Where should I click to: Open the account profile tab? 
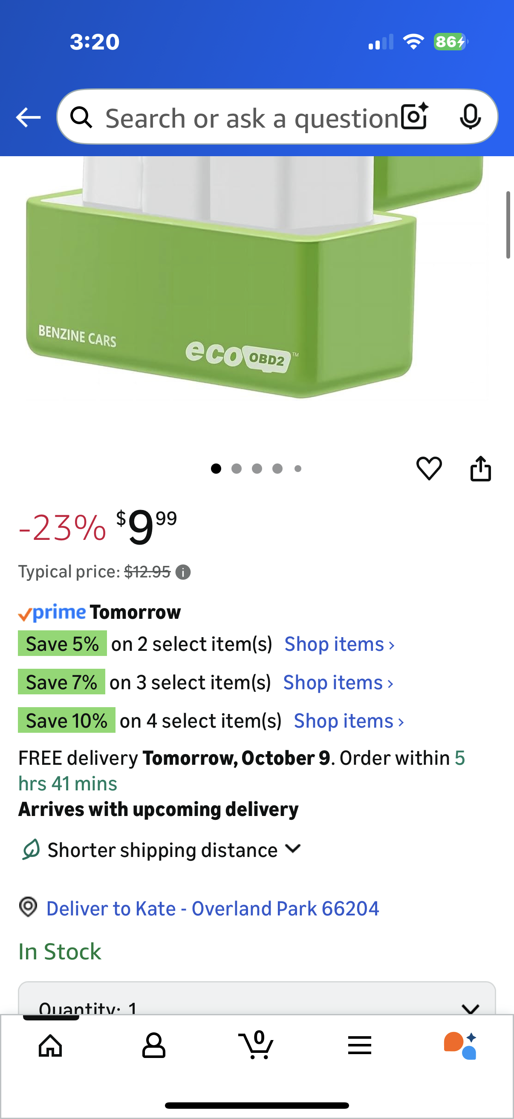tap(153, 1045)
